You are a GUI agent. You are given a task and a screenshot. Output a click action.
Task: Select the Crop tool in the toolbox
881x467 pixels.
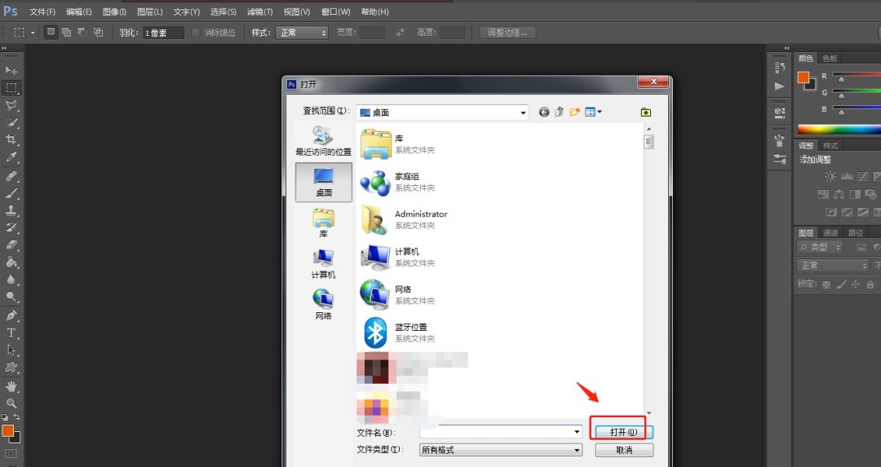pyautogui.click(x=11, y=140)
